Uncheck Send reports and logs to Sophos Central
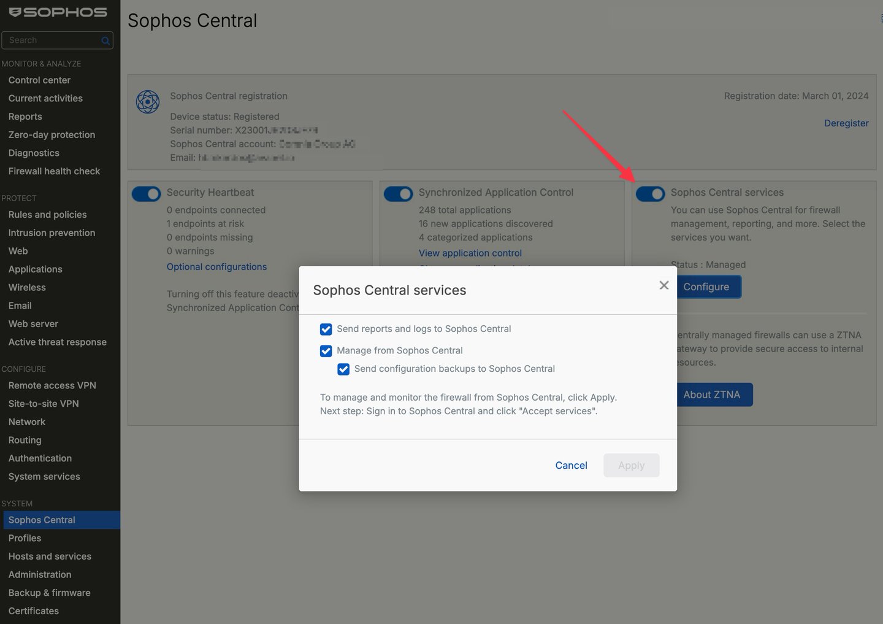This screenshot has height=624, width=883. (x=326, y=329)
